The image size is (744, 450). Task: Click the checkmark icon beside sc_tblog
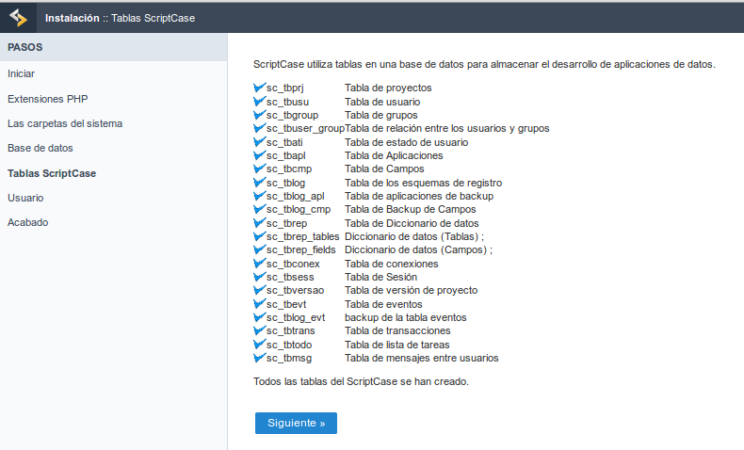coord(260,183)
